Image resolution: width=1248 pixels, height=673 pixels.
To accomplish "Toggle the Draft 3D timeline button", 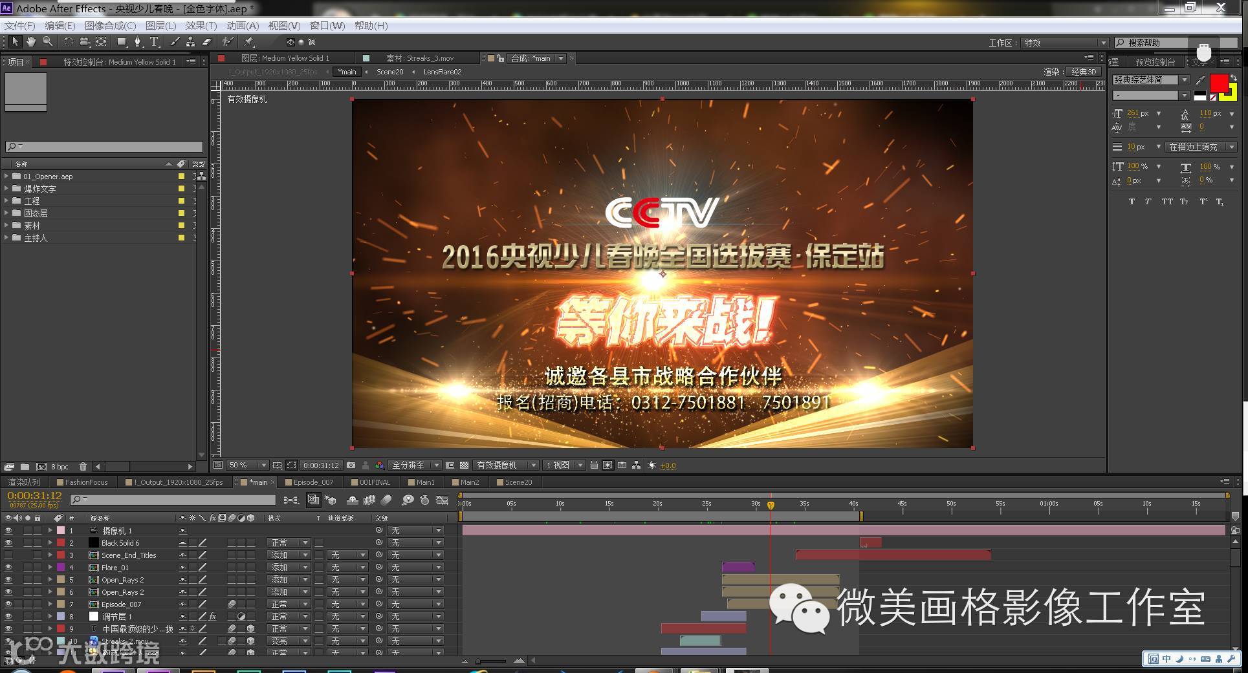I will [330, 500].
